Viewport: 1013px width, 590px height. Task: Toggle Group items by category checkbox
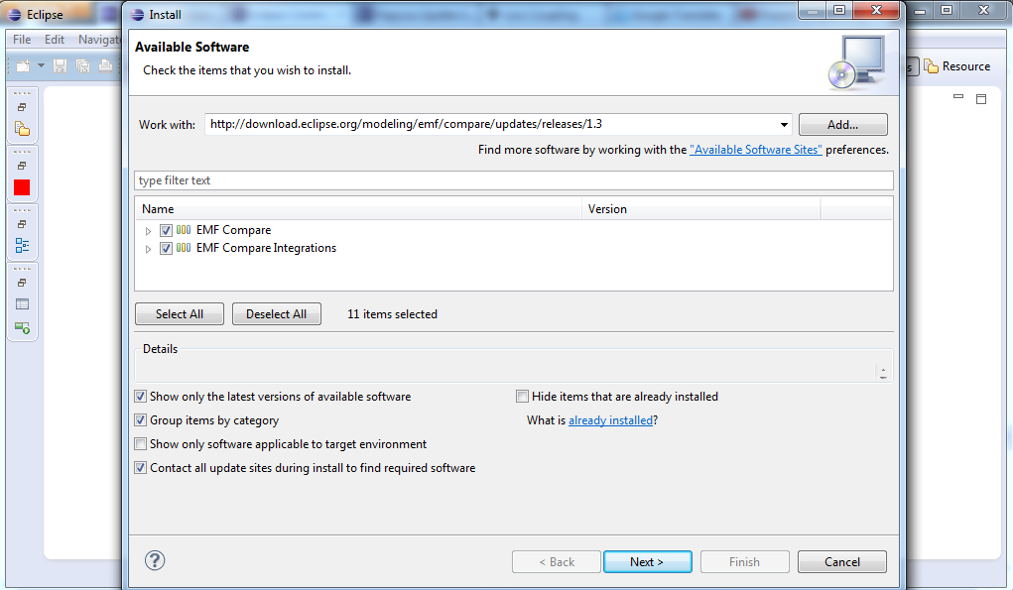140,420
